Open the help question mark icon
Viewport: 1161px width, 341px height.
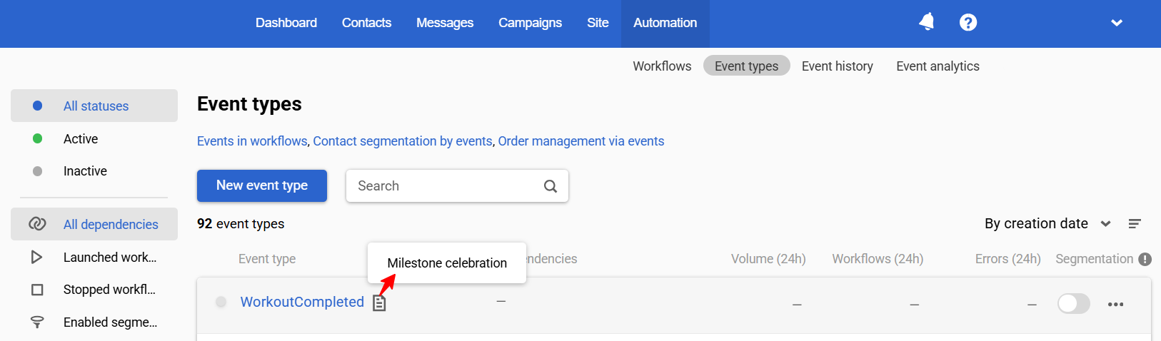(x=968, y=23)
